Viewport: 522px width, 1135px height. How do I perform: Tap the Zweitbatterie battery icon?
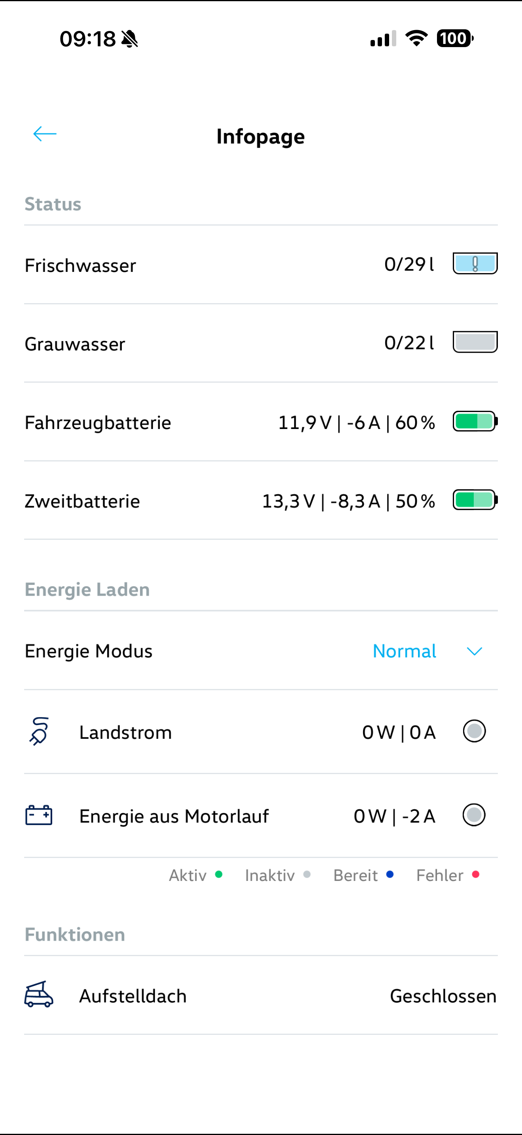pos(475,500)
